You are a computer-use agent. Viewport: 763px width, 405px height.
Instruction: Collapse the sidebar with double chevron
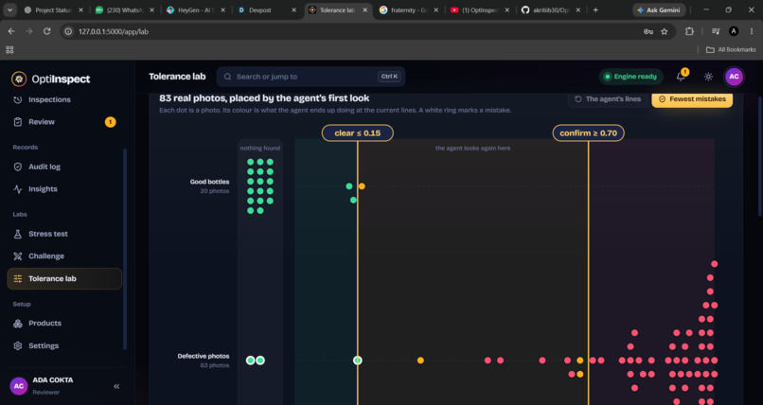click(x=116, y=386)
